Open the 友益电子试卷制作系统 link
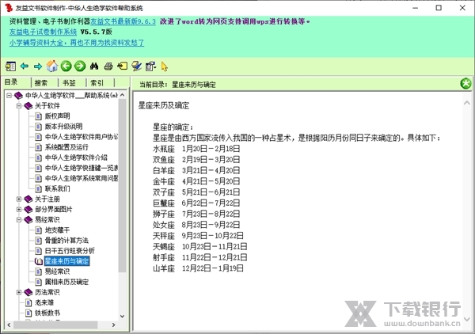The height and width of the screenshot is (334, 475). [x=43, y=32]
